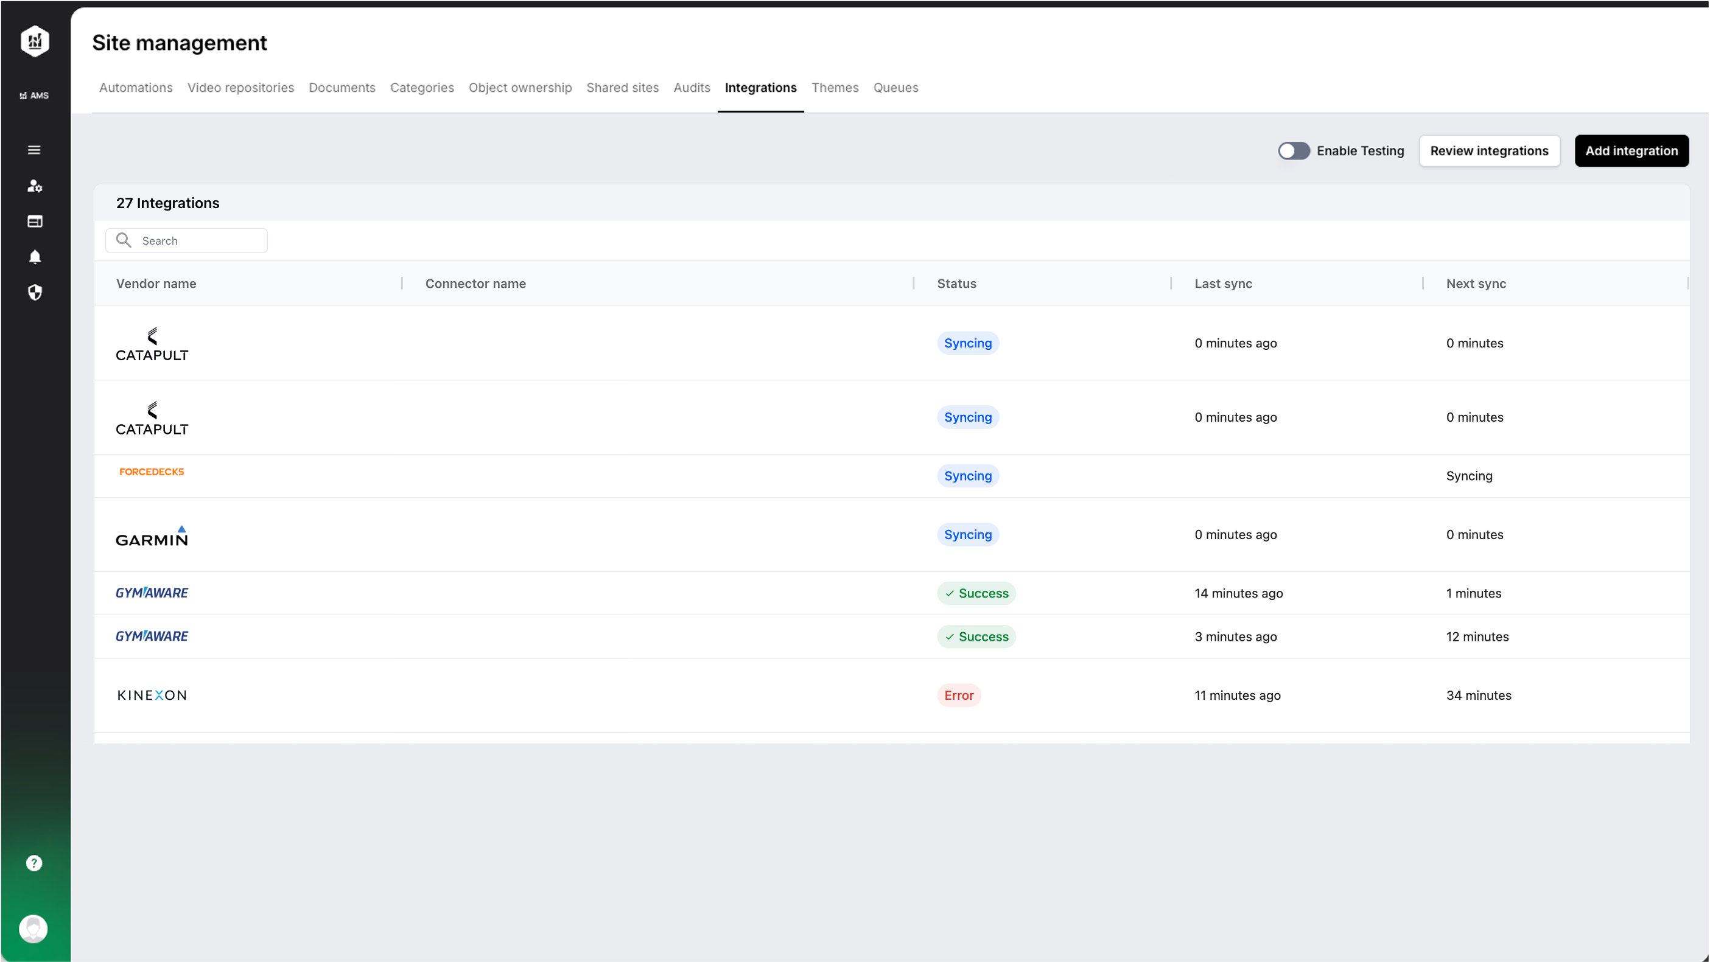
Task: Click Syncing status badge in ForceDecks row
Action: (x=968, y=476)
